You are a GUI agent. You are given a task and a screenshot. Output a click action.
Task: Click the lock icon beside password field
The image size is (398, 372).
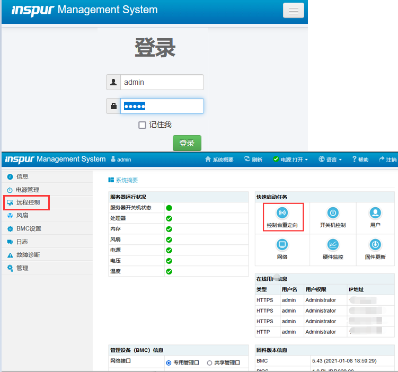113,106
